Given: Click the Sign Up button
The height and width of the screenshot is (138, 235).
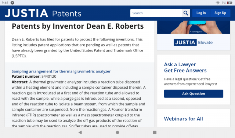Looking at the screenshot, I should 220,13.
